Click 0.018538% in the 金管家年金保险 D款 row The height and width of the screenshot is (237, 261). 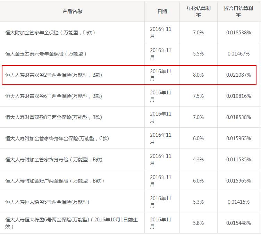(x=238, y=33)
